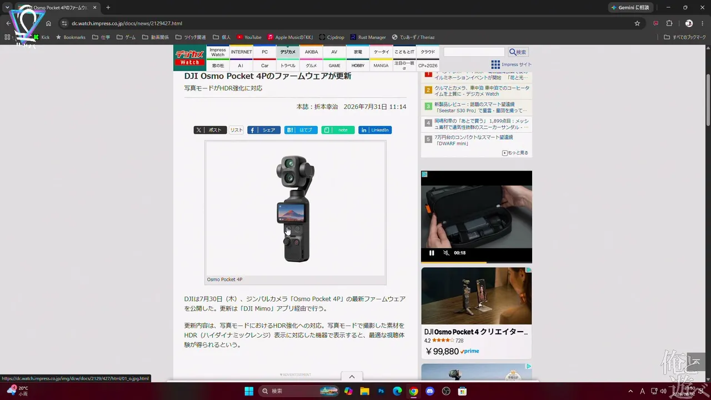This screenshot has width=711, height=400.
Task: Go to デジカメ Watch home logo
Action: click(x=190, y=58)
